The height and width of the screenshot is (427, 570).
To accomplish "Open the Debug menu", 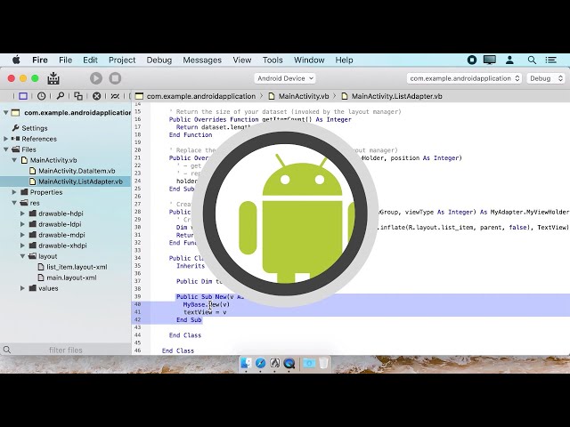I will tap(159, 60).
